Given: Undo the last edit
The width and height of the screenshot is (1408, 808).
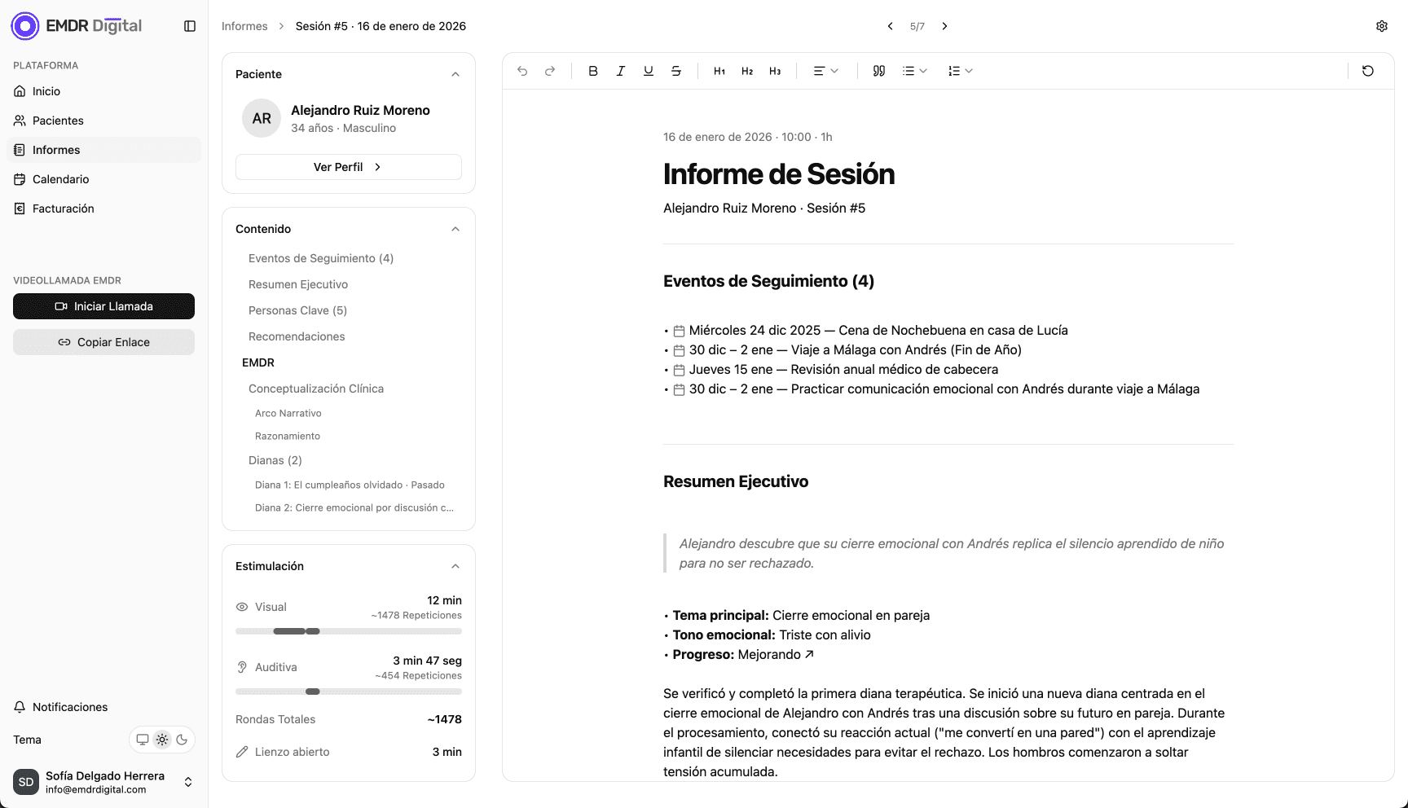Looking at the screenshot, I should 522,71.
